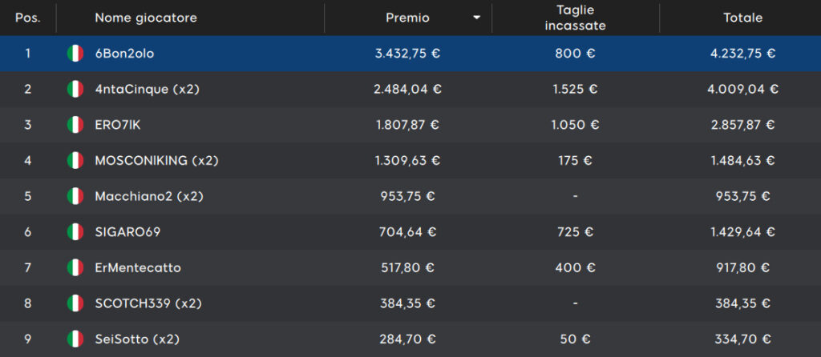
Task: Select the SIGARO69 prize 704,64 €
Action: click(407, 231)
